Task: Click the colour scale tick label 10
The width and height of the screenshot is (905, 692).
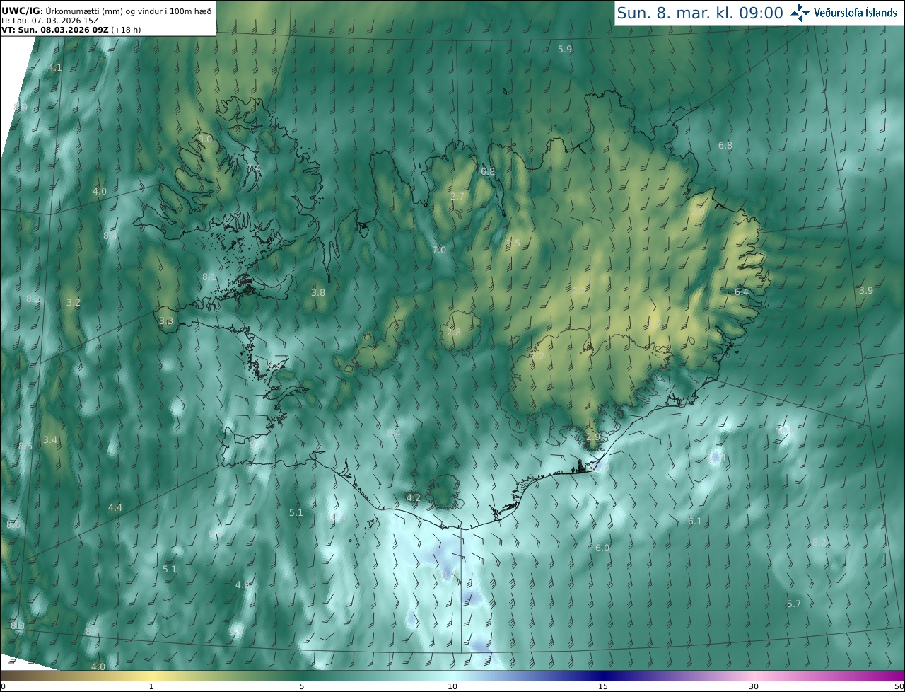Action: tap(452, 686)
